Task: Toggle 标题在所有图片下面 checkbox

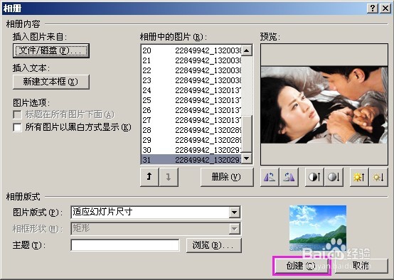Action: coord(17,114)
